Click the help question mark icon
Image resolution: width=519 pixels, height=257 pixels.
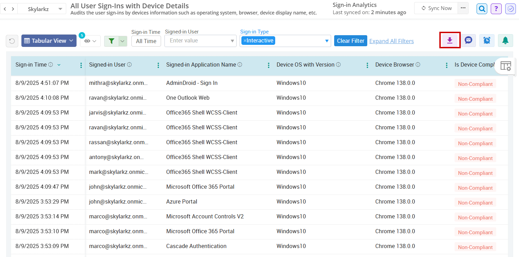(x=496, y=9)
